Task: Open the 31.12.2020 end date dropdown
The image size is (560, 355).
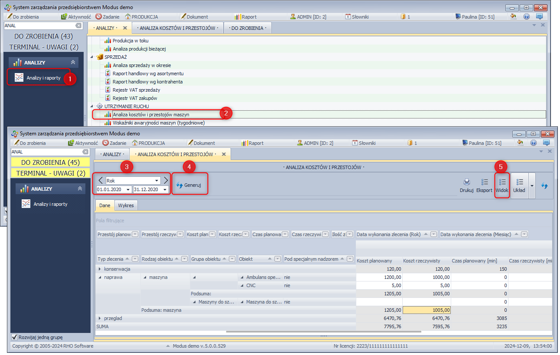Action: click(x=165, y=190)
